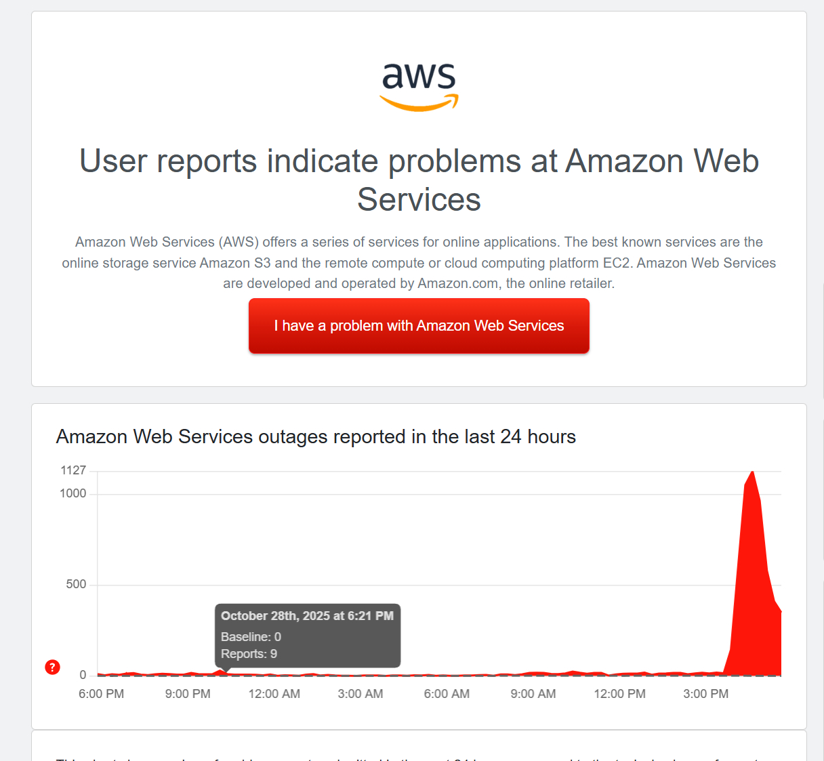Click the orange smile swoosh under the AWS wordmark
The width and height of the screenshot is (824, 761).
coord(419,104)
